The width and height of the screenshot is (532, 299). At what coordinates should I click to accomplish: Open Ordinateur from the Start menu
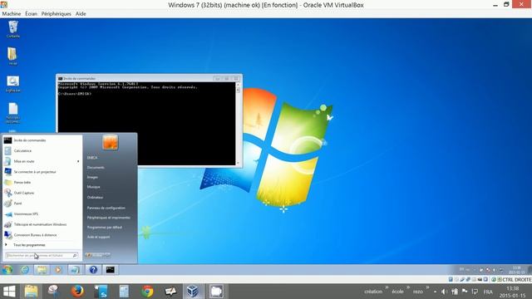tap(95, 198)
